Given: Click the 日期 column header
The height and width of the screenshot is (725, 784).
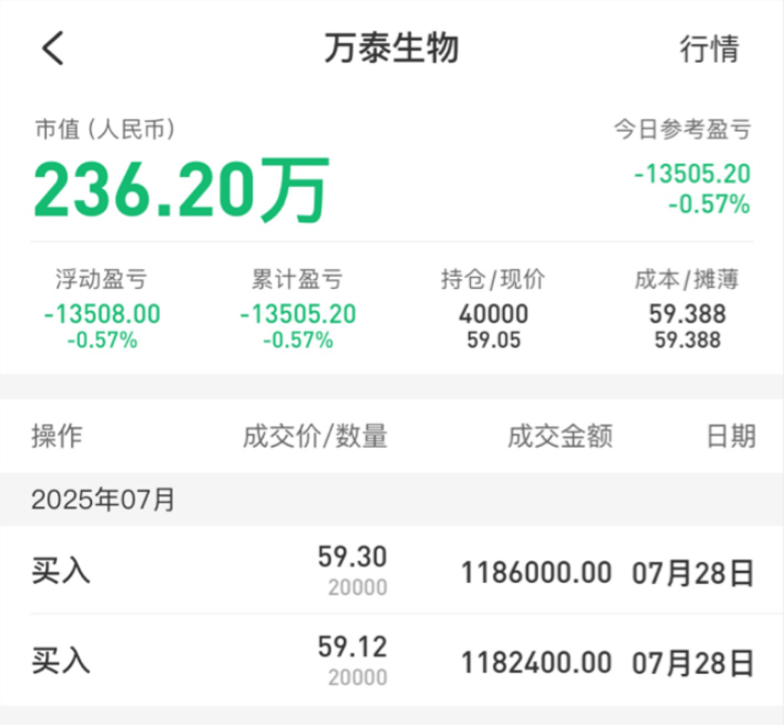Looking at the screenshot, I should click(x=731, y=435).
